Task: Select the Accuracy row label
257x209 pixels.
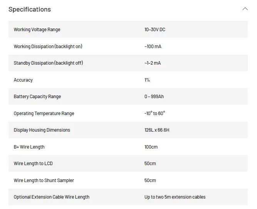Action: pyautogui.click(x=23, y=80)
